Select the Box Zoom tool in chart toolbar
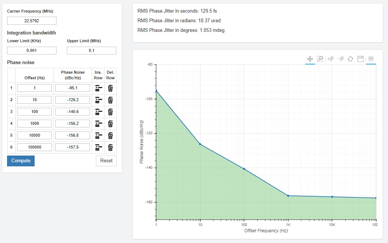388x243 pixels. 320,59
